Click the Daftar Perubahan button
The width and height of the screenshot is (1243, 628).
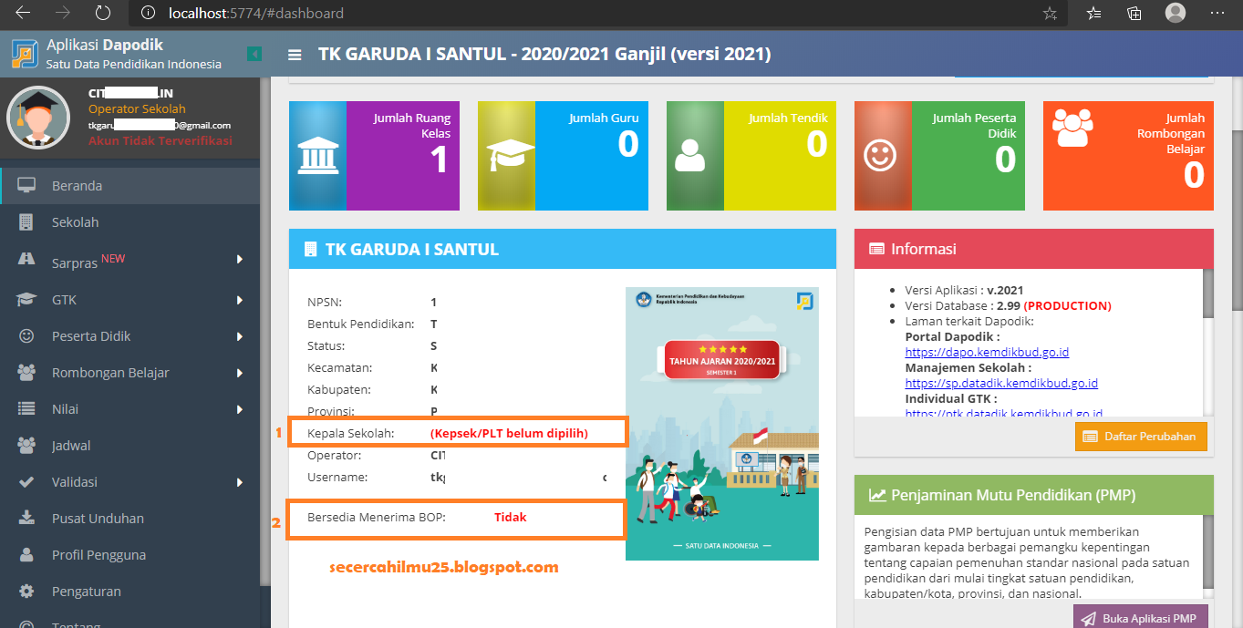(1141, 437)
